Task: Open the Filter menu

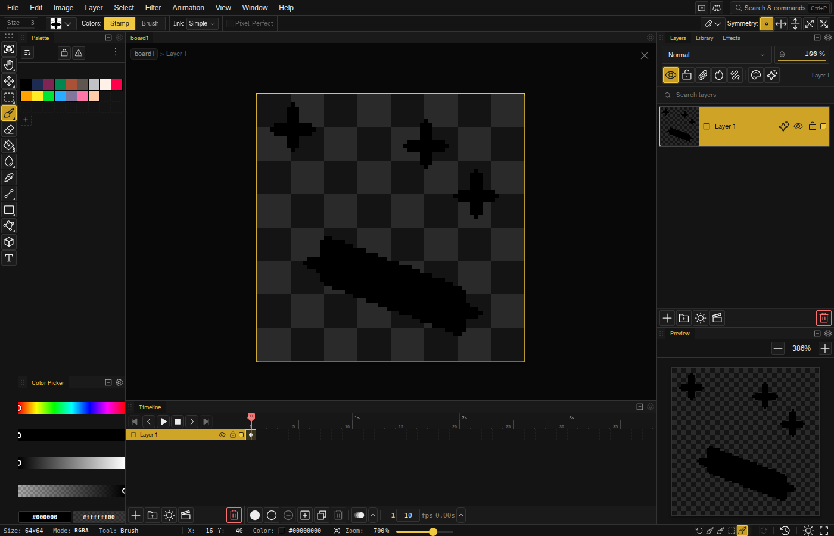Action: (x=153, y=8)
